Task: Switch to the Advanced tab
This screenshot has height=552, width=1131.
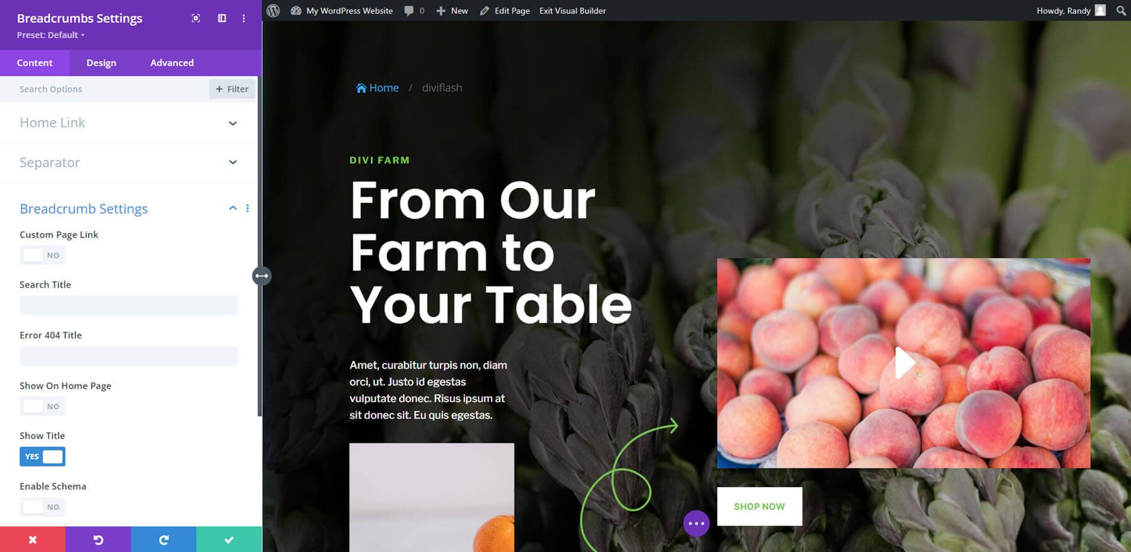Action: (172, 63)
